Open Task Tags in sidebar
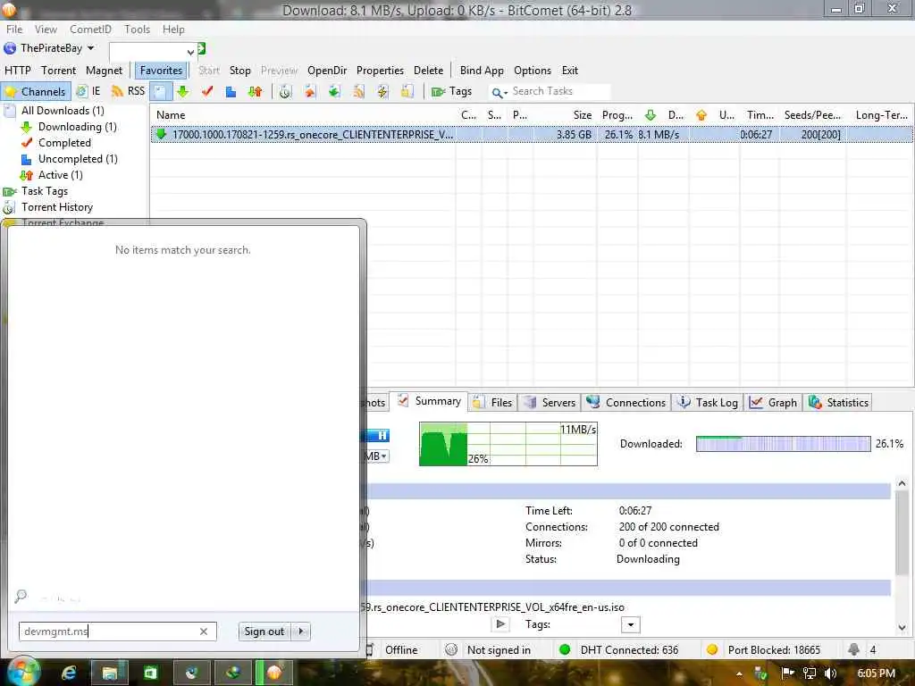The width and height of the screenshot is (915, 686). point(45,191)
